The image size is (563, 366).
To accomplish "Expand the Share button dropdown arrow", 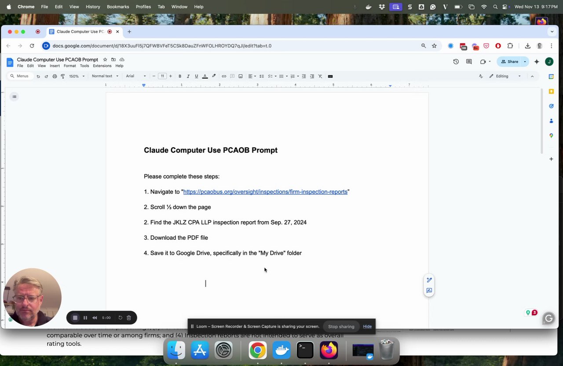I will pos(525,62).
